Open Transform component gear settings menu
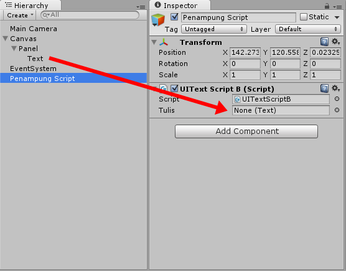Screen dimensions: 346x271 click(336, 42)
